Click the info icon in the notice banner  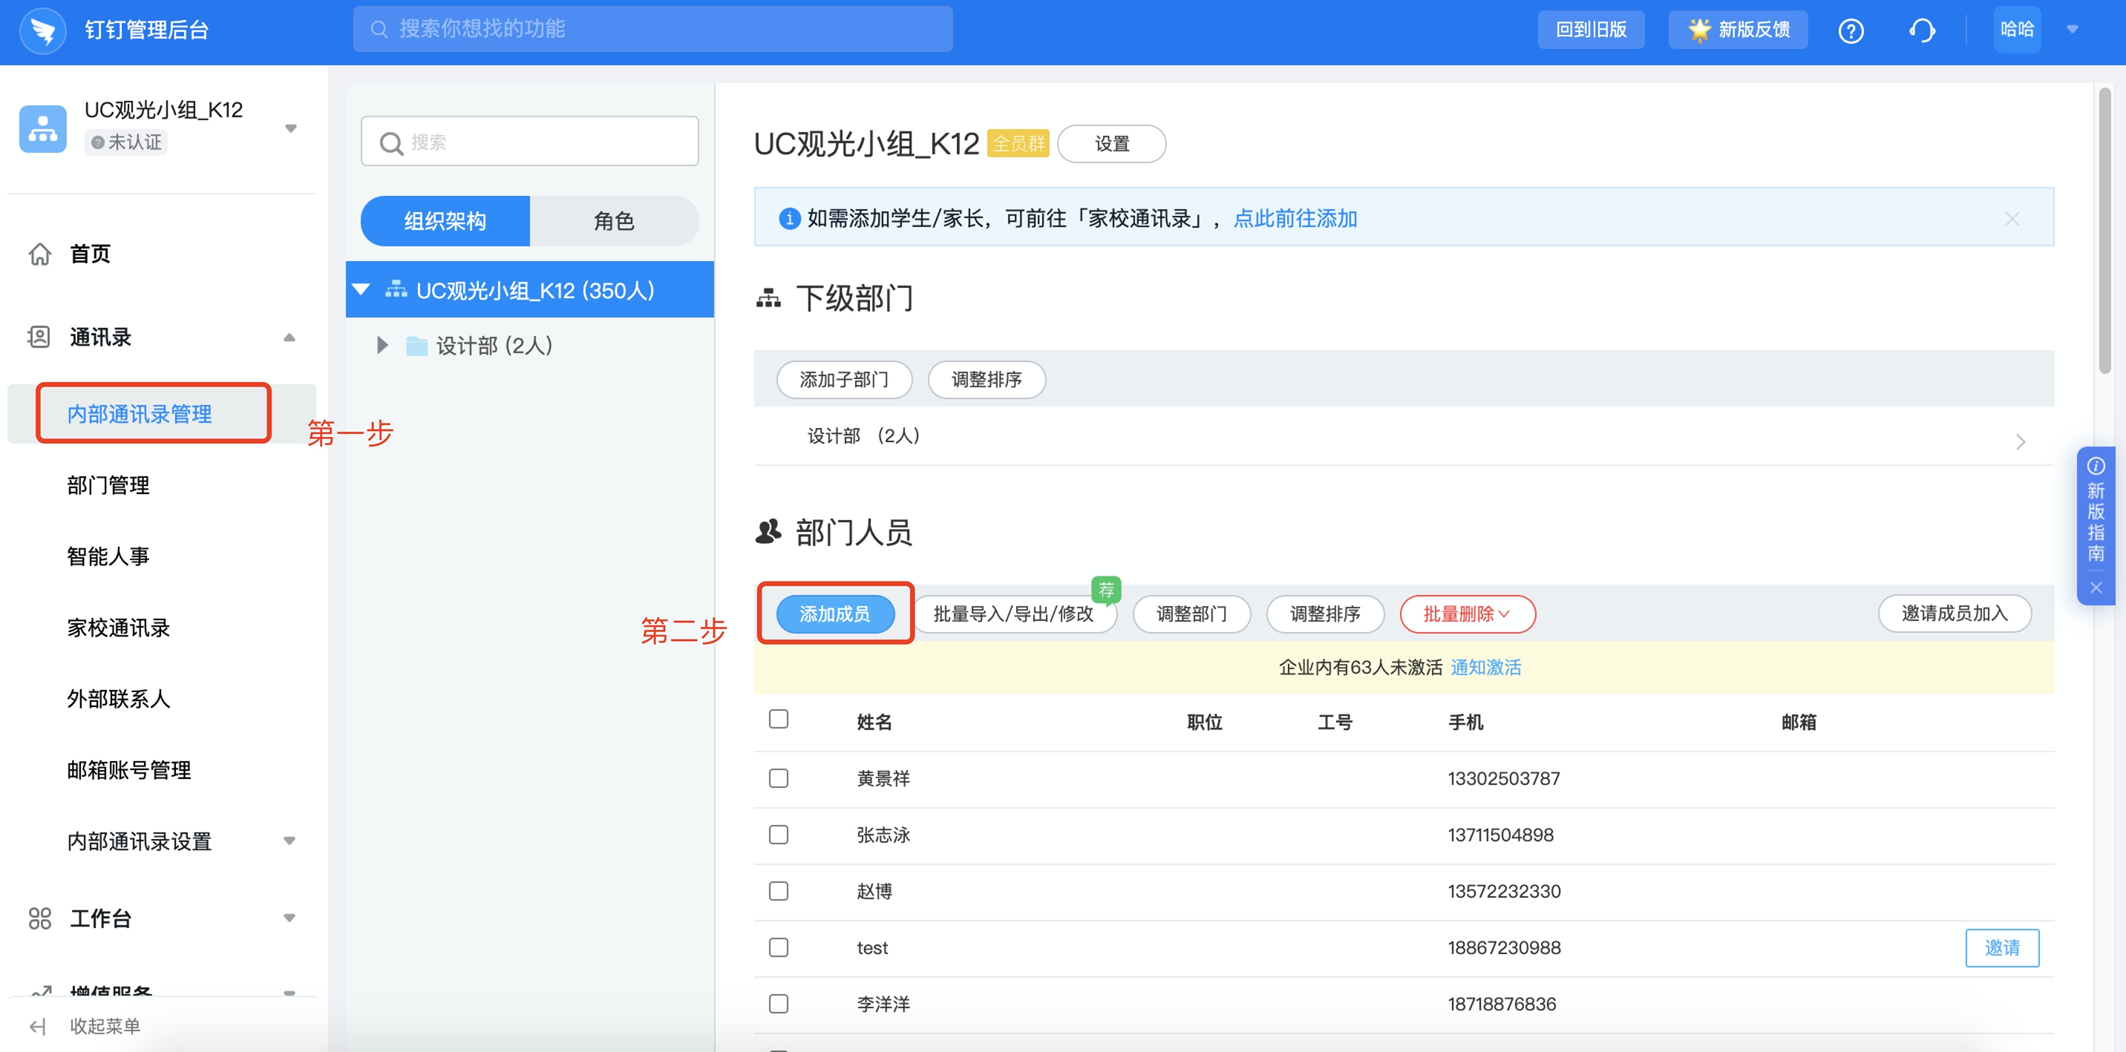coord(789,219)
